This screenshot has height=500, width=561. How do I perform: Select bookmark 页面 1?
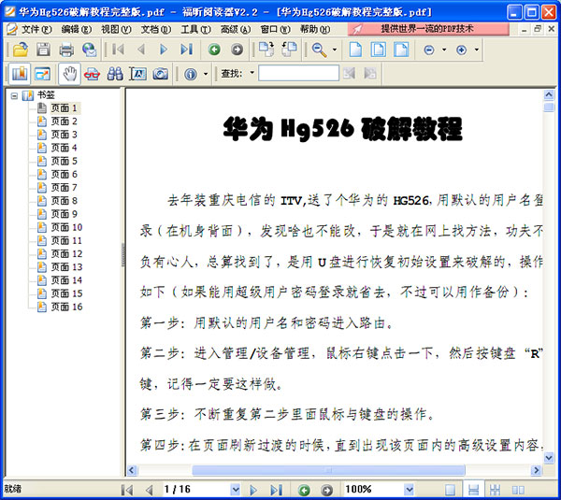64,108
